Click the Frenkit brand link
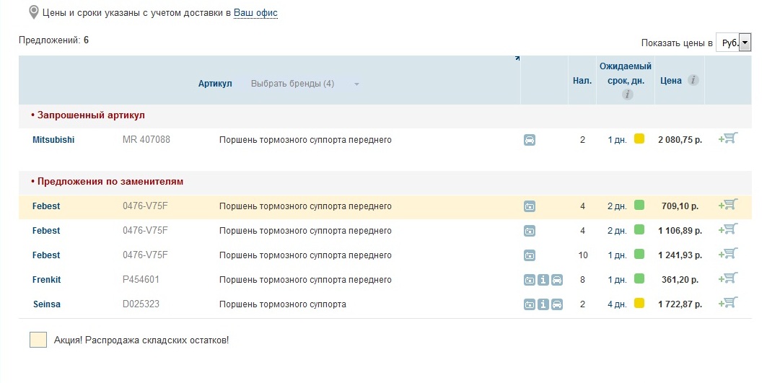The image size is (767, 383). [48, 280]
